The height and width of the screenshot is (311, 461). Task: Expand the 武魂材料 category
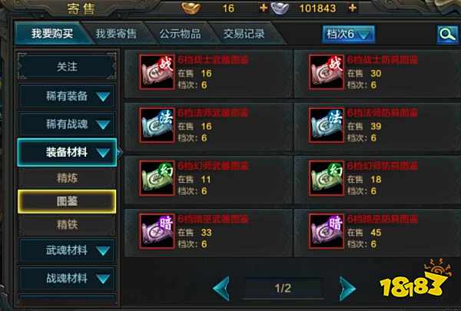pos(67,251)
